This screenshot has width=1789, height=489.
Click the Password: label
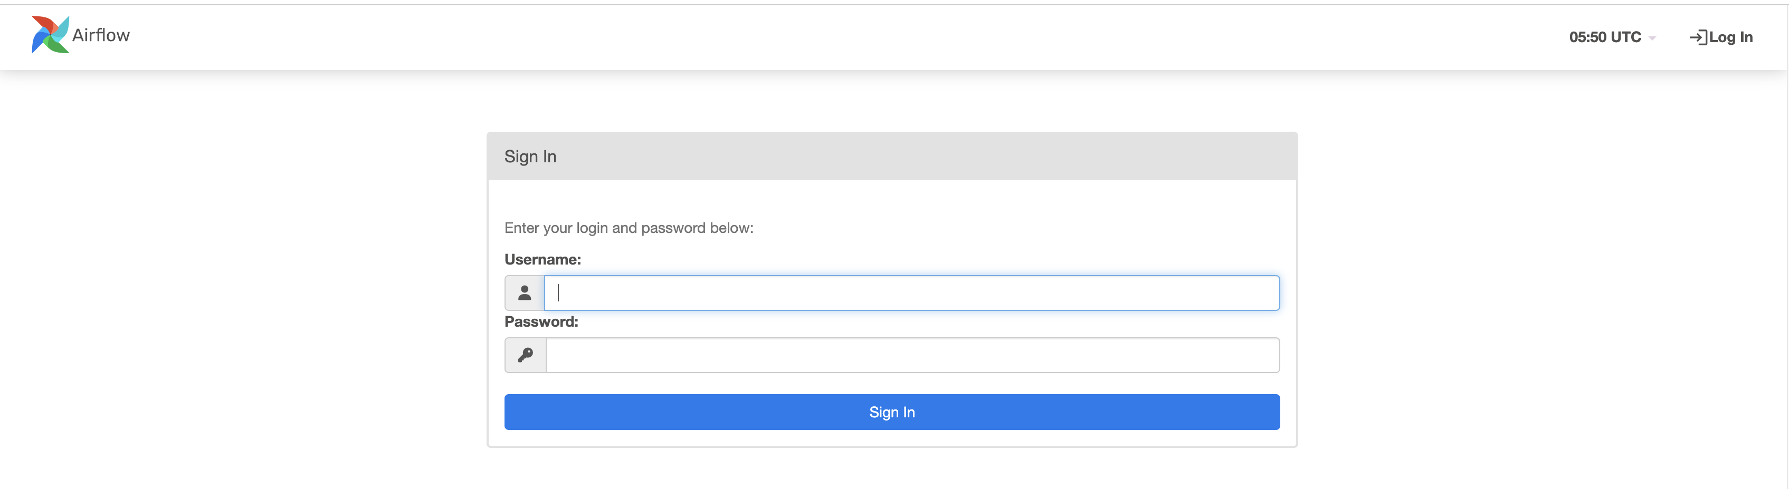click(x=541, y=322)
